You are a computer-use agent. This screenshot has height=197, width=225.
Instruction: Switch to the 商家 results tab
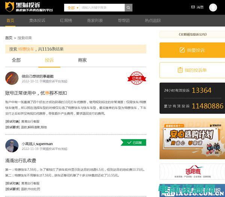82,60
